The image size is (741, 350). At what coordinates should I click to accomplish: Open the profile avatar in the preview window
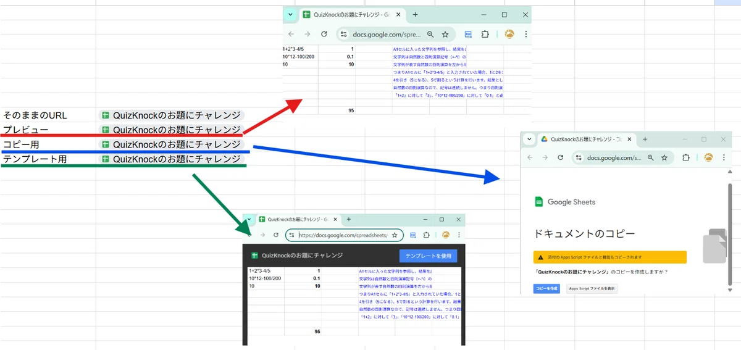(x=509, y=35)
